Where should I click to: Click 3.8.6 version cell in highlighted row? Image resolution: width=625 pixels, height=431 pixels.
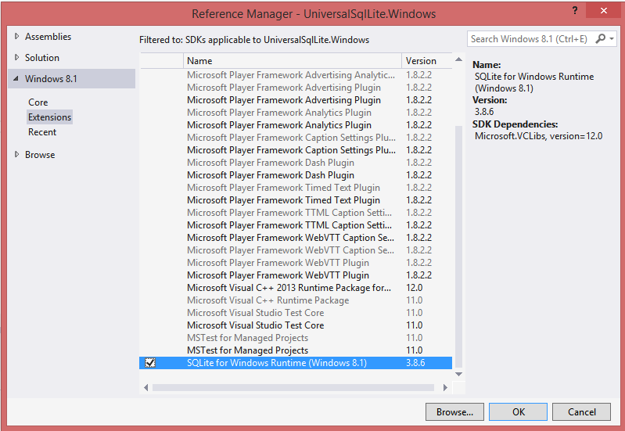[415, 363]
